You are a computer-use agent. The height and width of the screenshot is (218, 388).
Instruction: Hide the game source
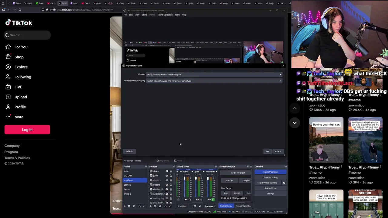click(x=167, y=176)
